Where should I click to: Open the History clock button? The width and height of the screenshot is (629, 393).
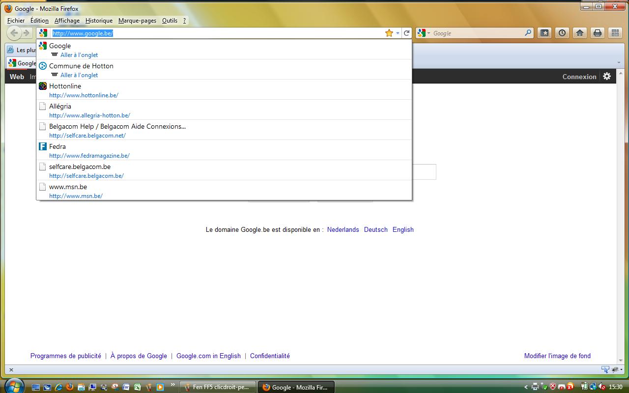coord(562,33)
